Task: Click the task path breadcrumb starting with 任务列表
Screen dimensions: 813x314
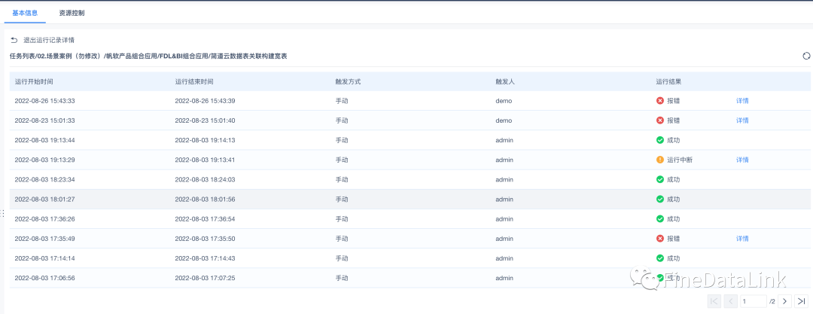Action: coord(148,56)
